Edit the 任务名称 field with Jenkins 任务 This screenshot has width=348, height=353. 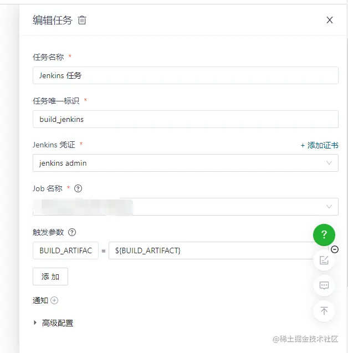point(186,75)
